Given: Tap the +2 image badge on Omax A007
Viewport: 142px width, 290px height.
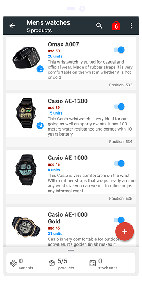Looking at the screenshot, I should (x=40, y=69).
